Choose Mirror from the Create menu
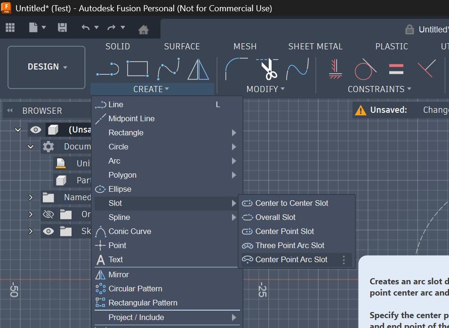 point(167,275)
